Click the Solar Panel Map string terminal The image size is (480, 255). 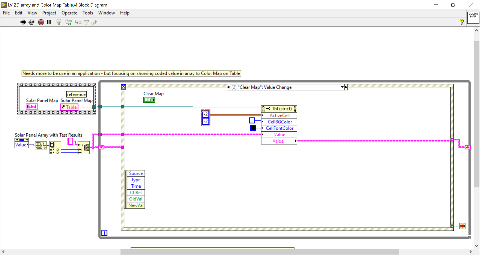[x=32, y=106]
